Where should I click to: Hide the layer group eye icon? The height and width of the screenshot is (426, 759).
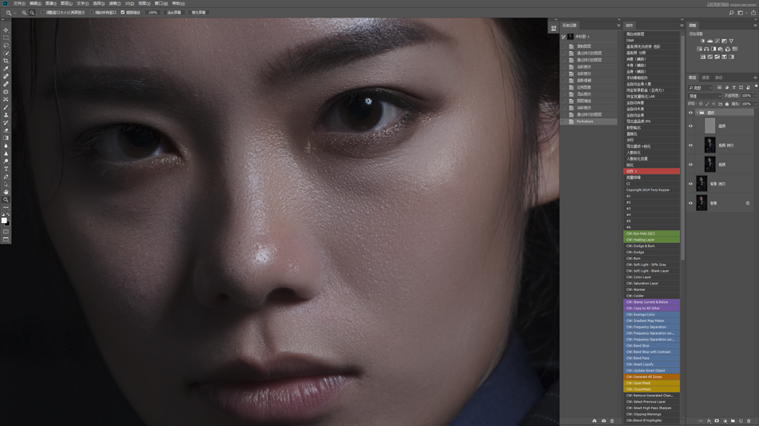[x=691, y=113]
